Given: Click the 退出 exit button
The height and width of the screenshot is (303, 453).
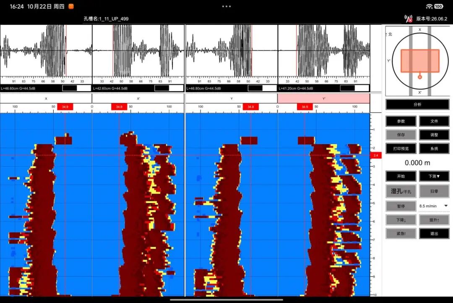Looking at the screenshot, I should (x=434, y=234).
